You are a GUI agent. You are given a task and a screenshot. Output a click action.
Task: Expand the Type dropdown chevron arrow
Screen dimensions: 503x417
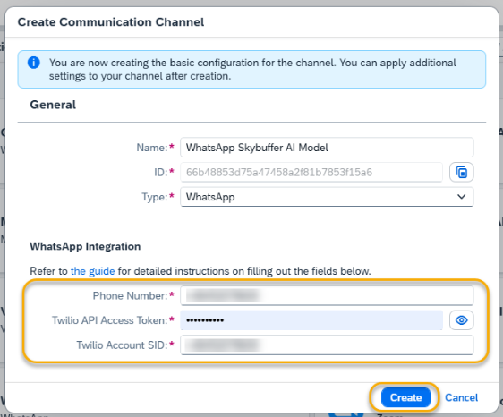pos(461,197)
